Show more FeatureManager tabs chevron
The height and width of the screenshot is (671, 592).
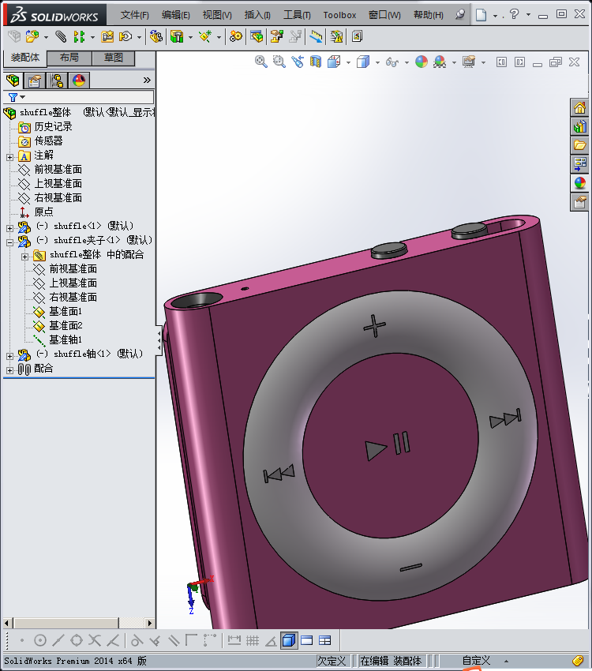coord(147,80)
